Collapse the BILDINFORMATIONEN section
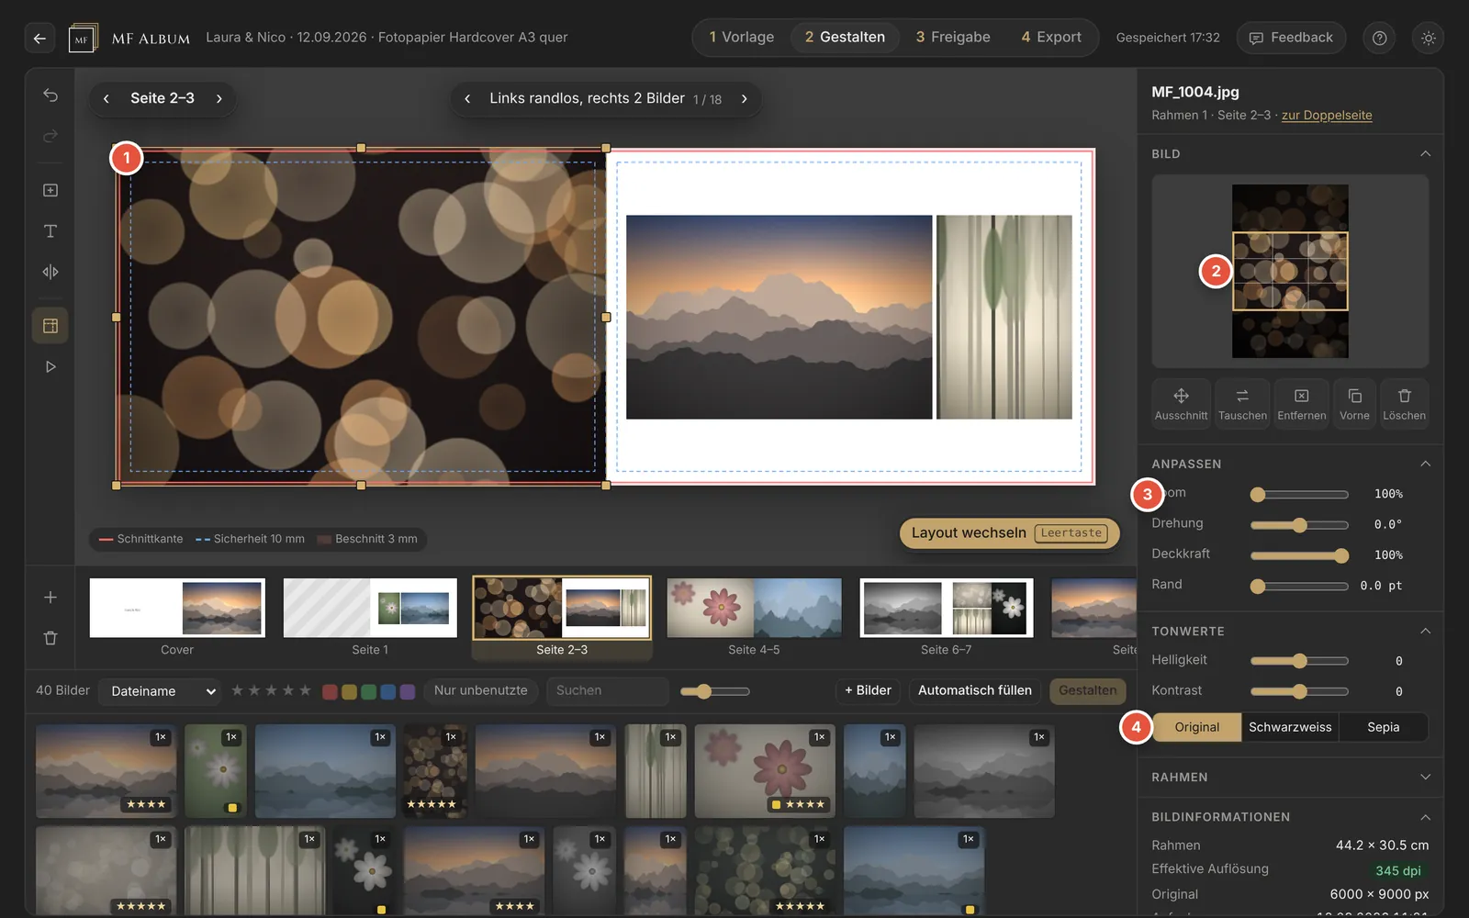 [1425, 817]
